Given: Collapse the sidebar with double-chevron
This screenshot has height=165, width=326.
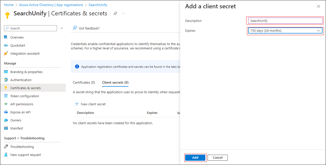Looking at the screenshot, I should click(x=62, y=28).
